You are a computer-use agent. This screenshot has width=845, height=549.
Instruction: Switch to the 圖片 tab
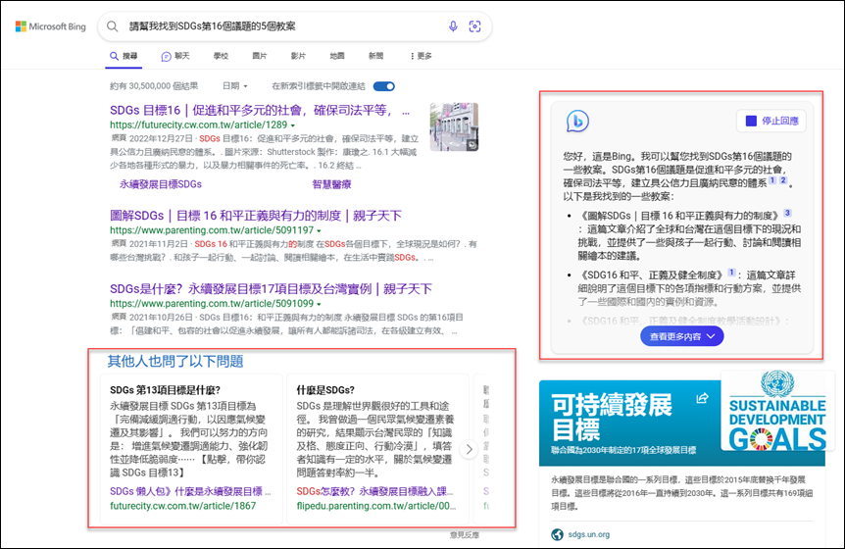260,56
